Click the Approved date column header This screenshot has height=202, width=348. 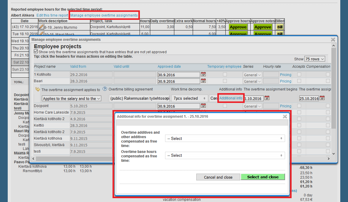point(169,67)
